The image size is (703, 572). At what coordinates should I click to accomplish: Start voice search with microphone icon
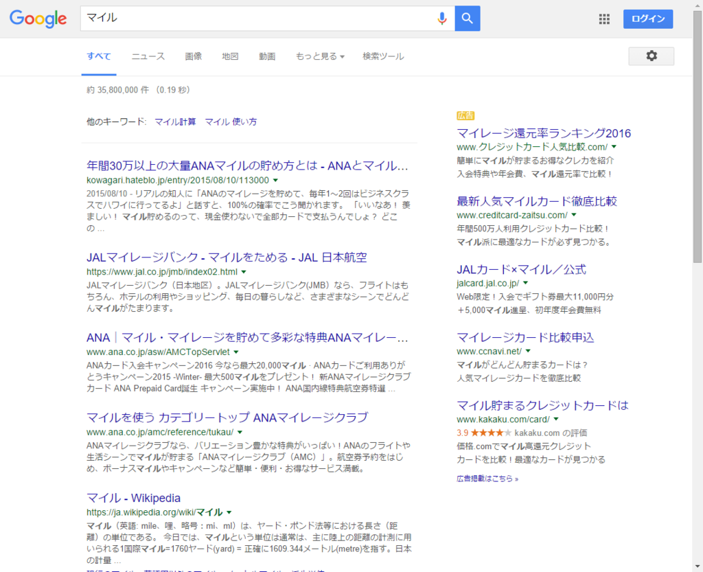tap(442, 19)
